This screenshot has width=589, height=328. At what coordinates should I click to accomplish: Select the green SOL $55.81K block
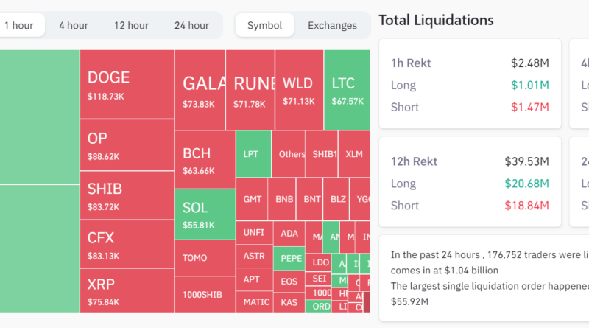tap(205, 214)
